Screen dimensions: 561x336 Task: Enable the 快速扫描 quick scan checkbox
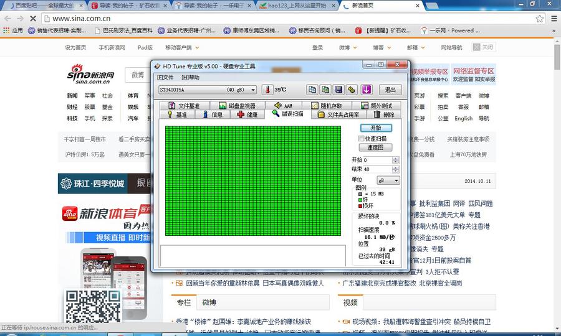[x=361, y=139]
